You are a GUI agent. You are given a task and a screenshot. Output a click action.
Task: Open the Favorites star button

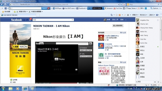click(6, 12)
